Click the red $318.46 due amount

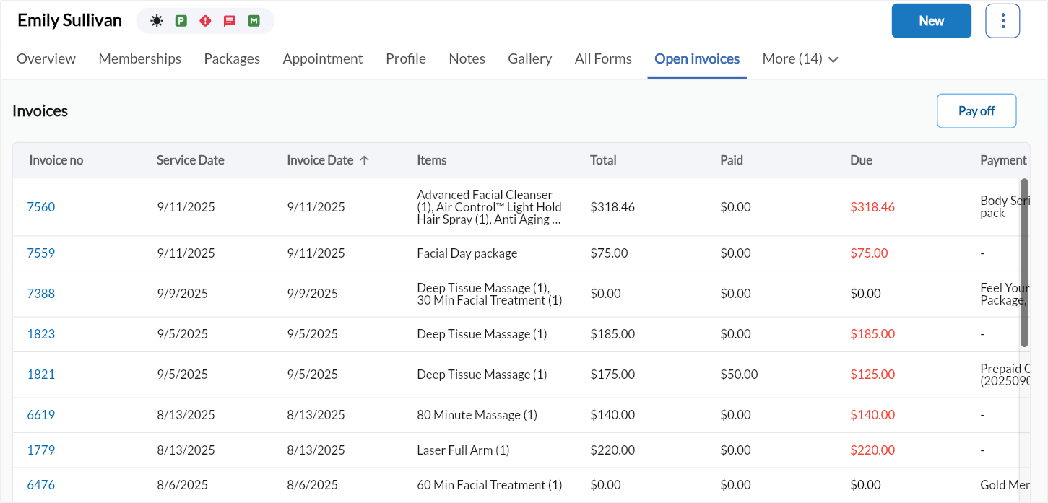coord(872,207)
